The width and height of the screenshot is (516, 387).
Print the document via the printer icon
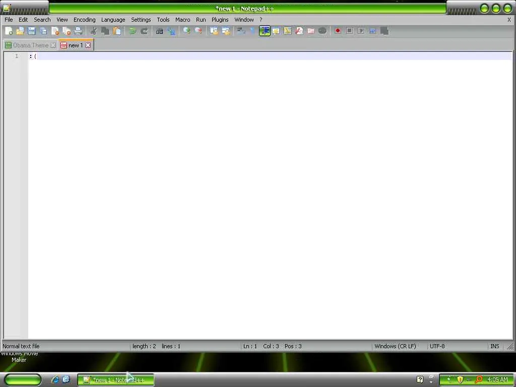coord(78,31)
